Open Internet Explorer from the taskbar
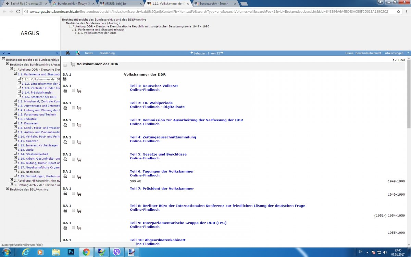The height and width of the screenshot is (257, 411). point(25,252)
